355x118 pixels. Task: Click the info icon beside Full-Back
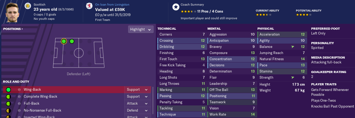(x=19, y=104)
